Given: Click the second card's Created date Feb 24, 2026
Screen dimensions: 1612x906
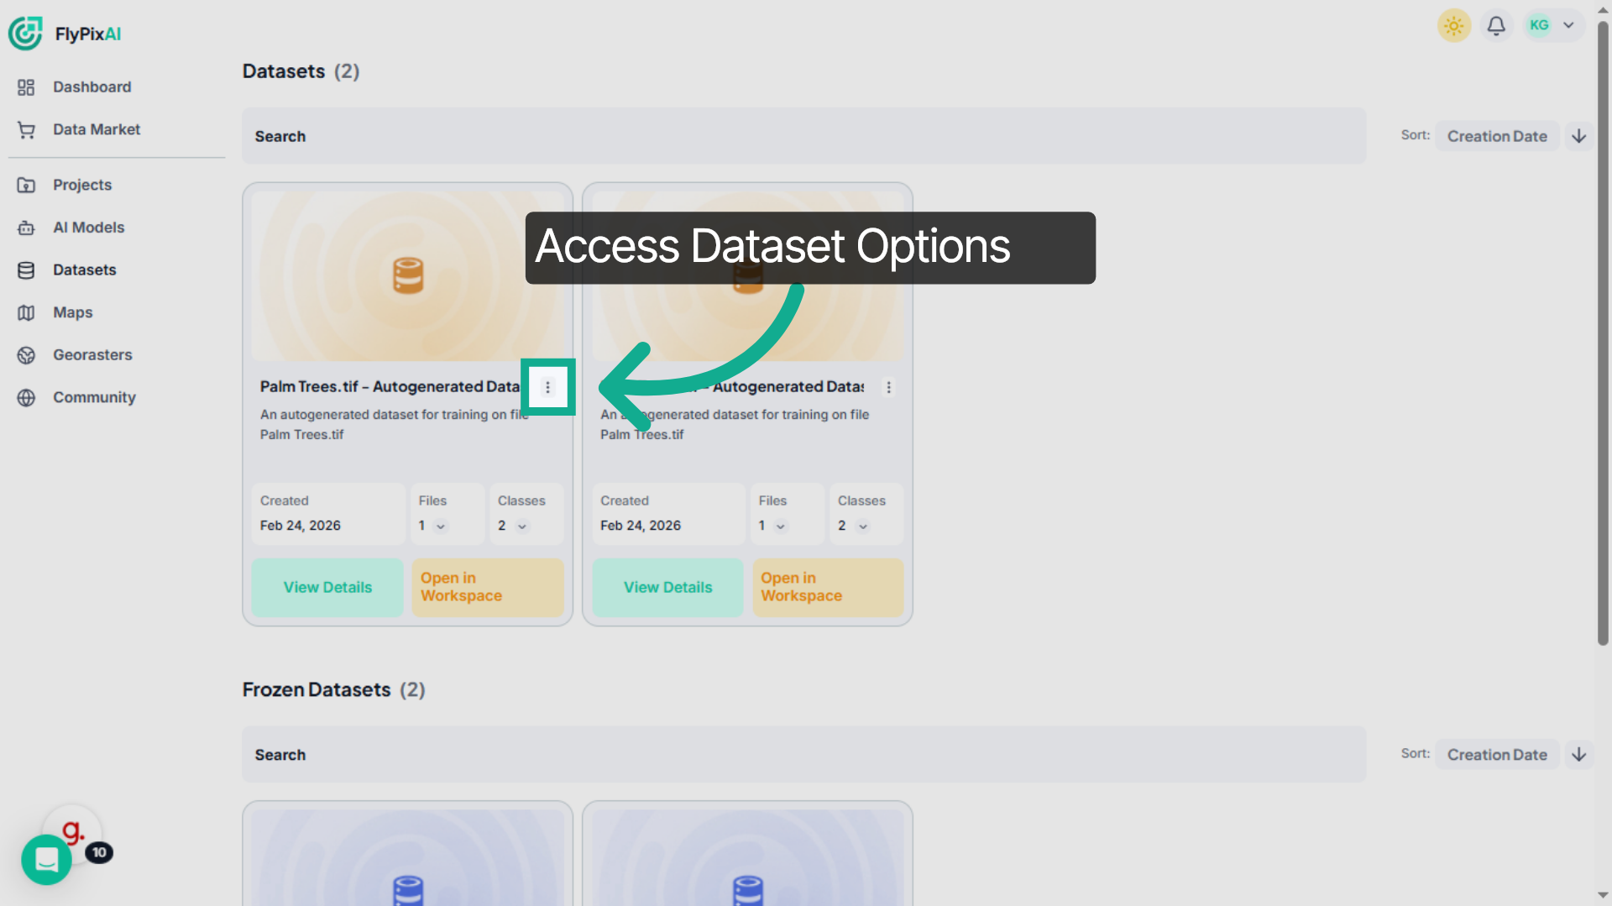Looking at the screenshot, I should (x=641, y=526).
